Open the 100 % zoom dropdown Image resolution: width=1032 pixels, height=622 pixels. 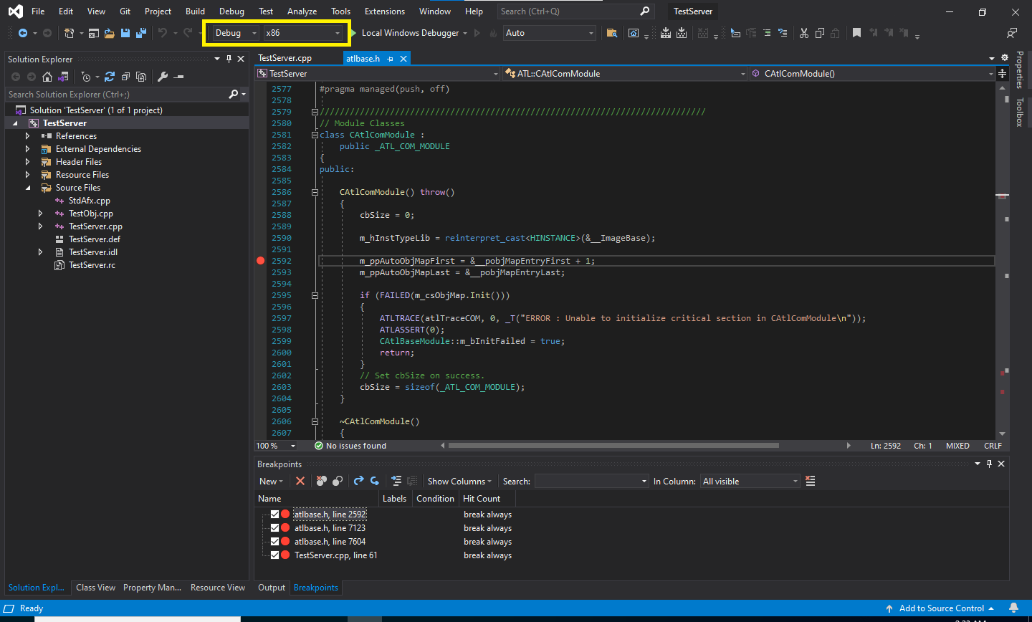[277, 446]
